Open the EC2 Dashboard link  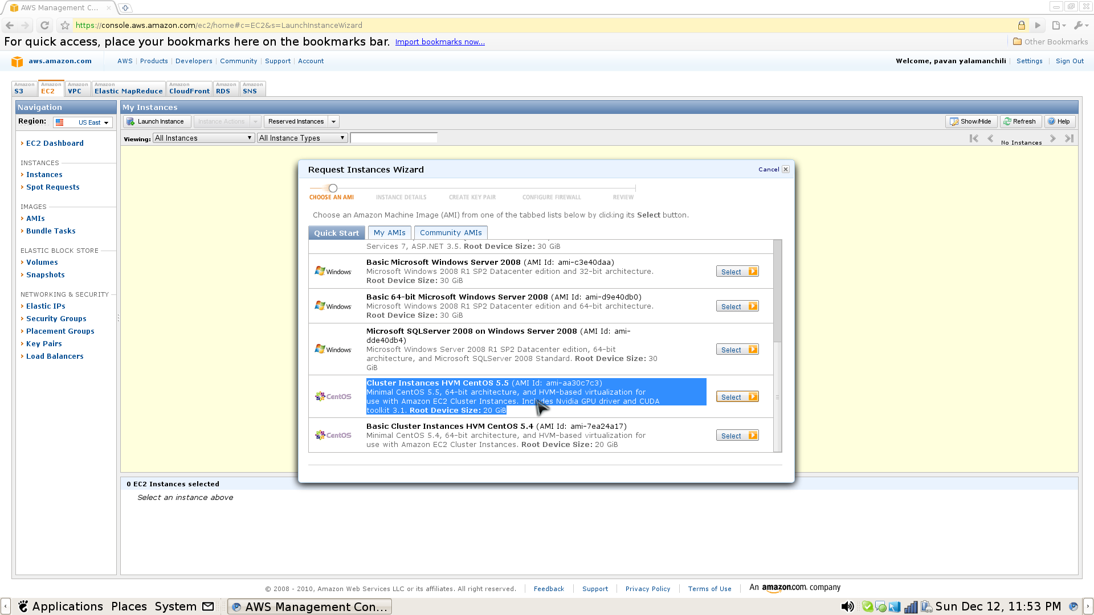click(55, 143)
